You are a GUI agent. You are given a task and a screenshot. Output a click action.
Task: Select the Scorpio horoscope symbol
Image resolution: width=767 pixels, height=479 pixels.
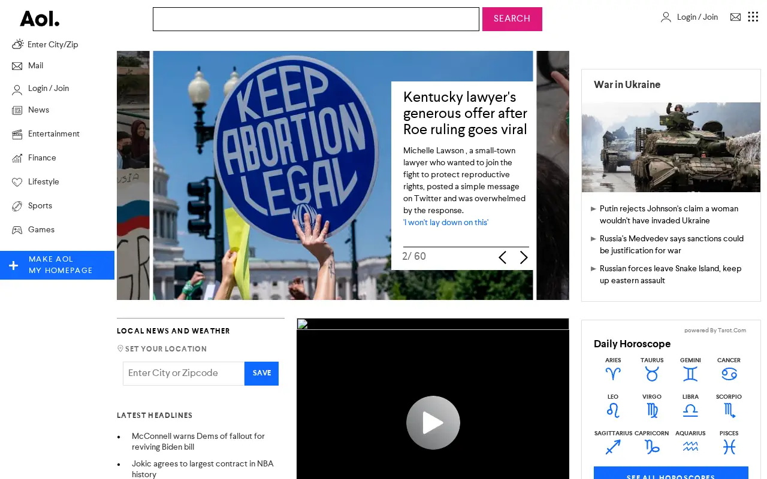(x=729, y=411)
